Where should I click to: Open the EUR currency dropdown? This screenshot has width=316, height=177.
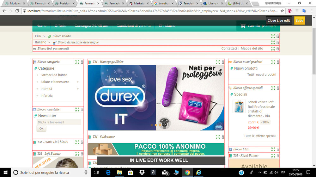pos(40,36)
